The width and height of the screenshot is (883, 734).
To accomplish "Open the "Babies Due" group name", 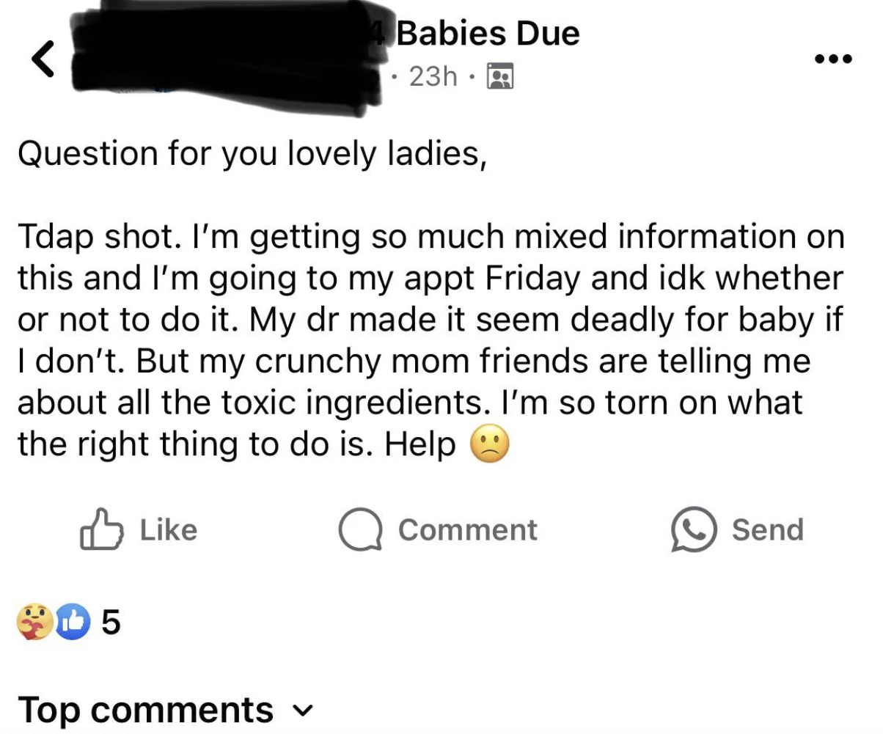I will 488,34.
